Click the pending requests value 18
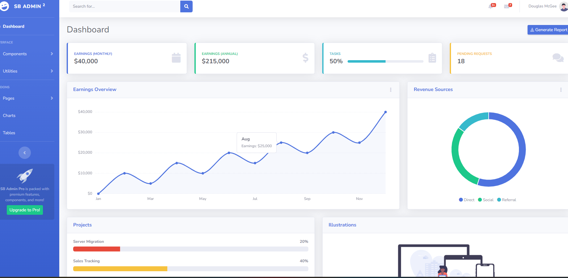The height and width of the screenshot is (278, 568). tap(461, 61)
